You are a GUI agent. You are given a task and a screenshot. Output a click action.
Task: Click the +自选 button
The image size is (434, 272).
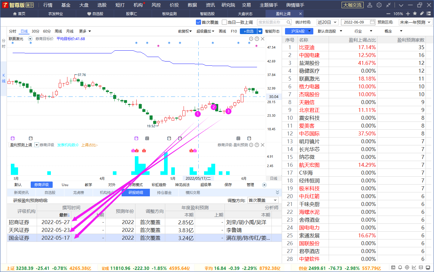click(x=249, y=31)
